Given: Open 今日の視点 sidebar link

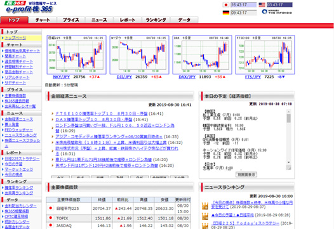Looking at the screenshot, I should coord(13,174).
